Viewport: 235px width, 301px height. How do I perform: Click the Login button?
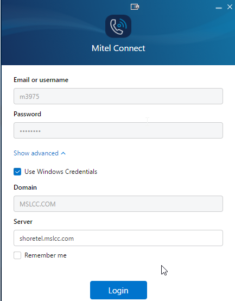click(x=118, y=290)
